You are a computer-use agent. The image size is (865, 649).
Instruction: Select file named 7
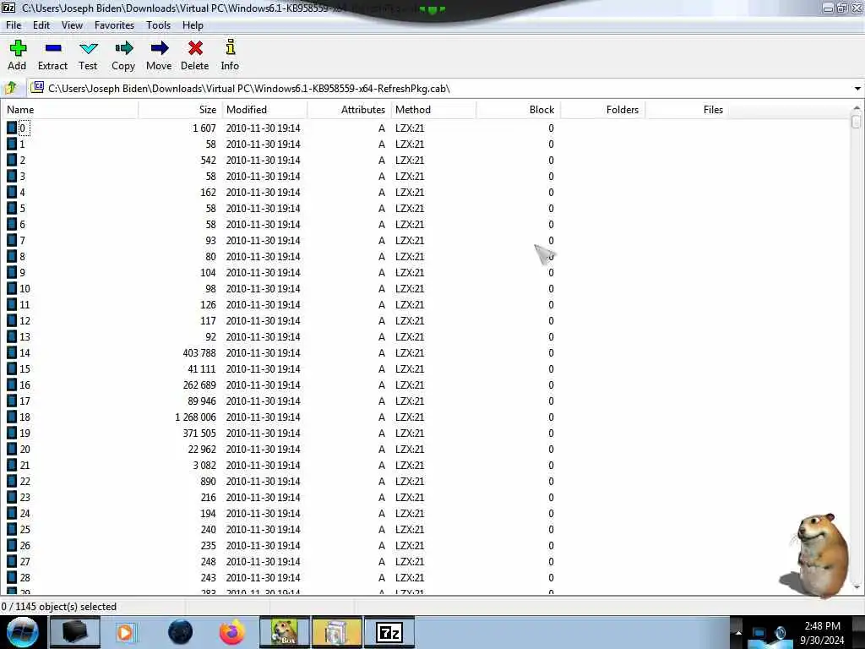pyautogui.click(x=22, y=241)
